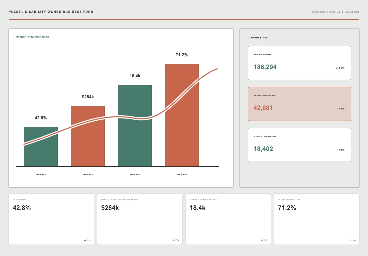Click the Monthly Recurring Revenue tile

[140, 219]
